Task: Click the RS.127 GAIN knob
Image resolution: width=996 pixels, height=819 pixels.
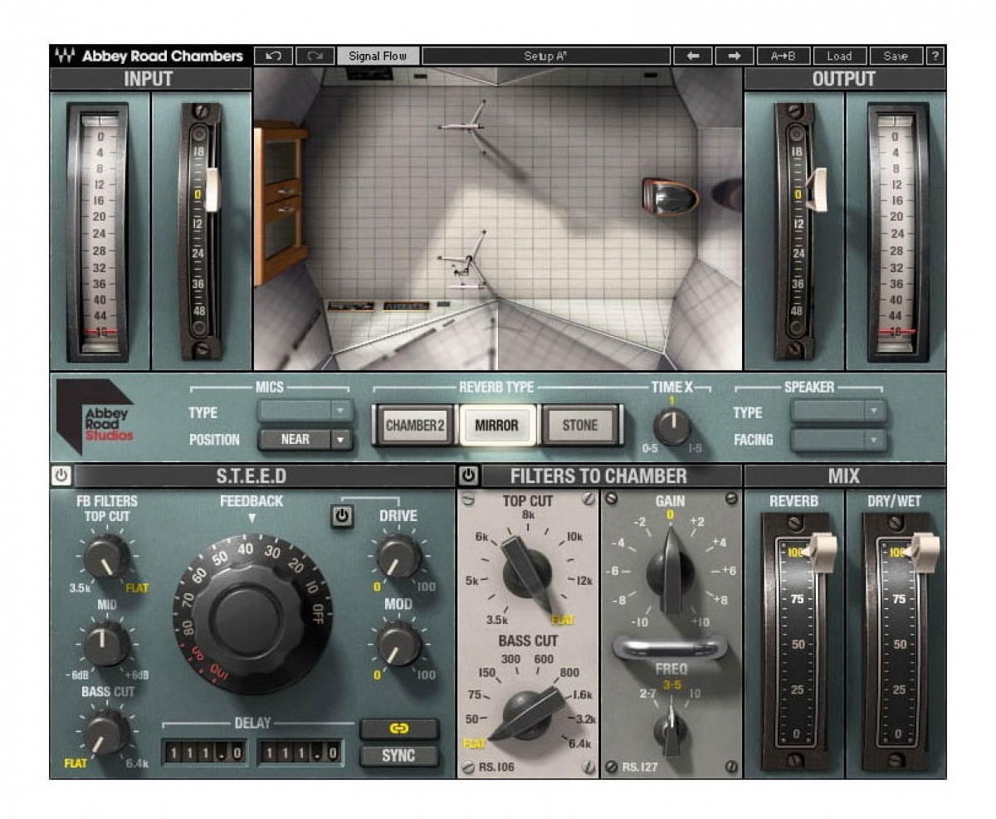Action: 671,571
